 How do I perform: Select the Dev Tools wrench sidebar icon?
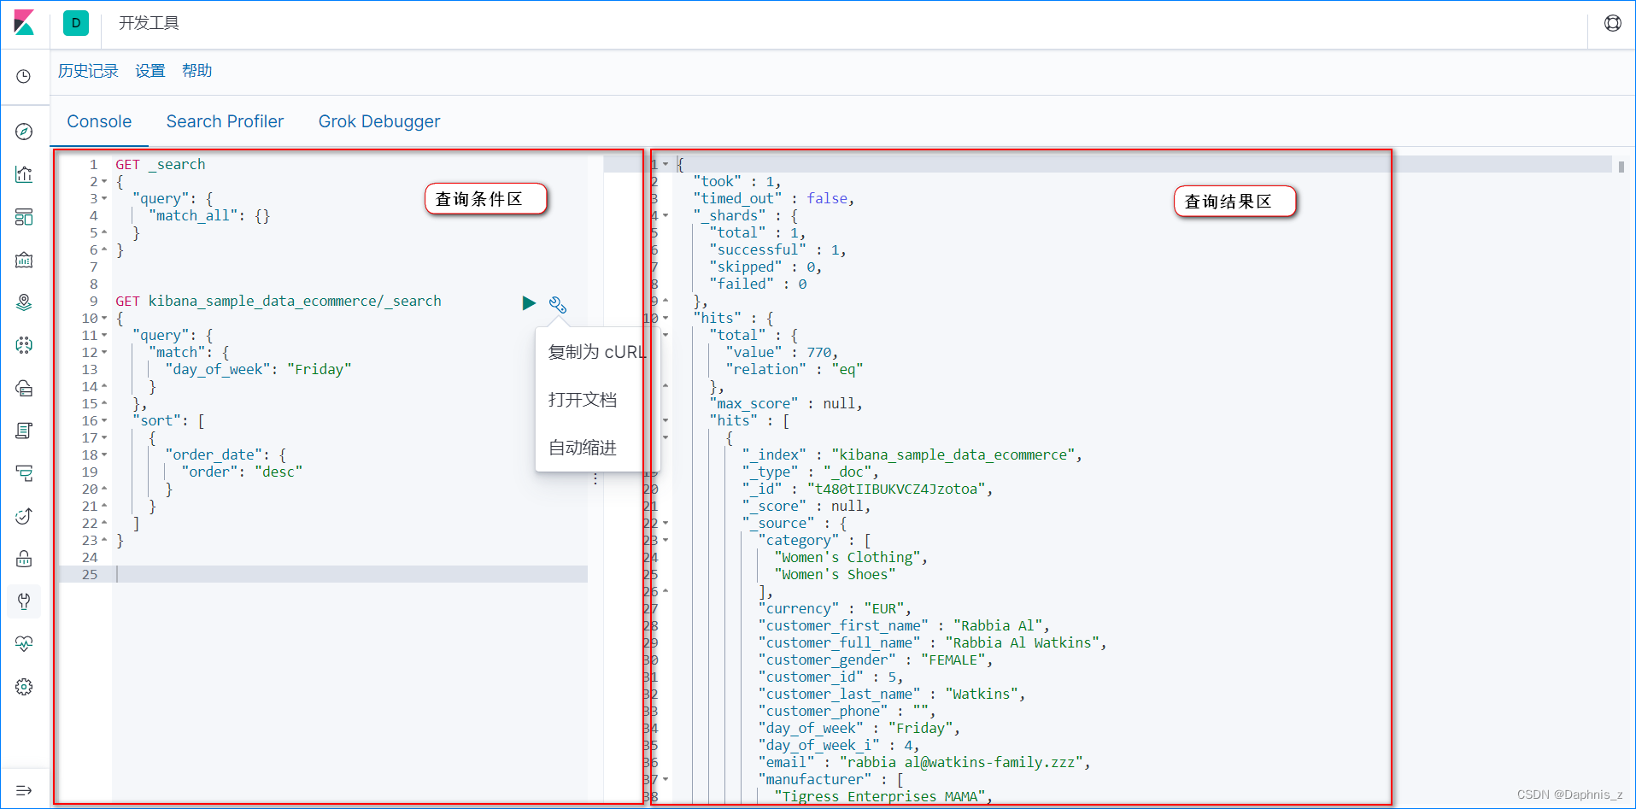pos(24,601)
